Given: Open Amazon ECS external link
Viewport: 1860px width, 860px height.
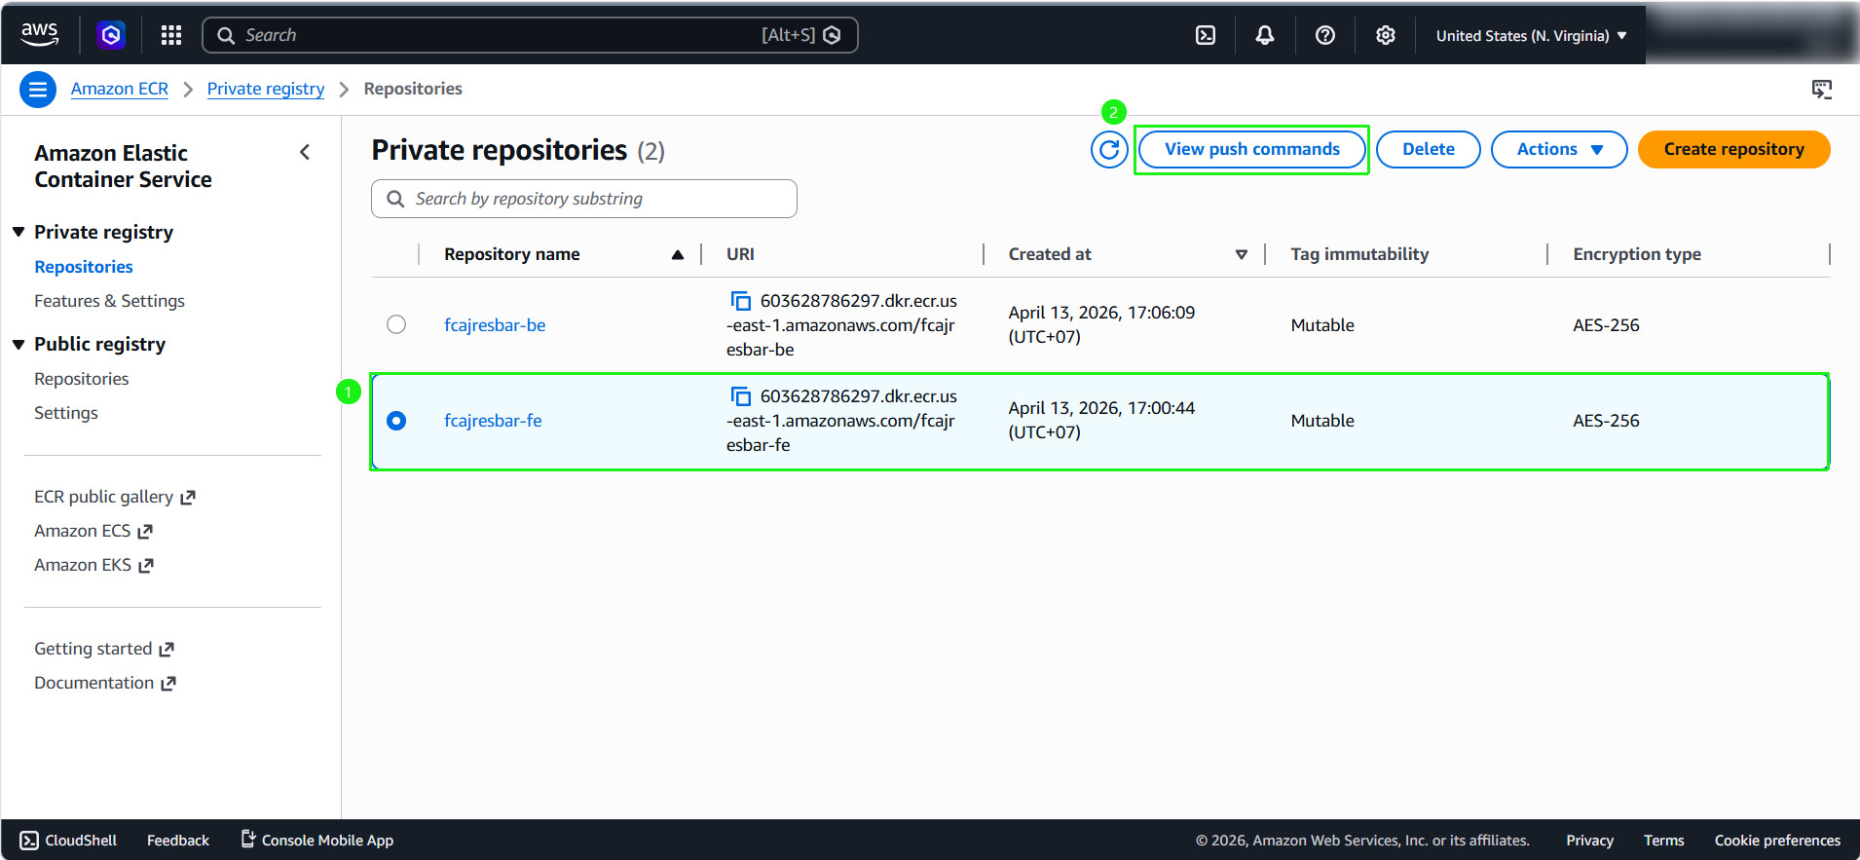Looking at the screenshot, I should [93, 531].
